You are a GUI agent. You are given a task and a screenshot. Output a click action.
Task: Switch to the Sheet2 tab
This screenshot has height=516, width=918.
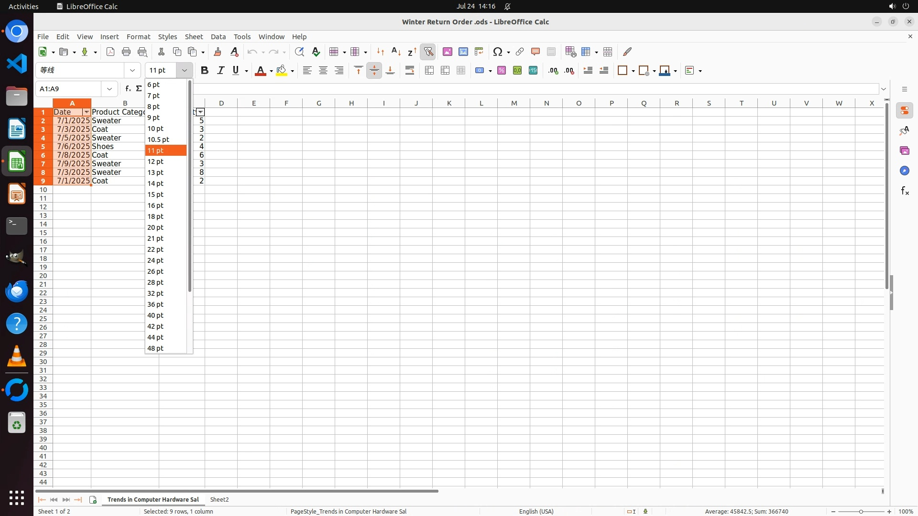coord(219,499)
